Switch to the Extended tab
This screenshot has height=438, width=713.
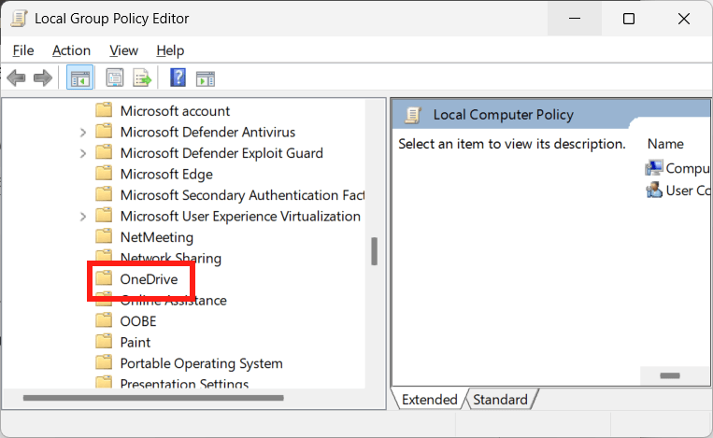(x=429, y=400)
